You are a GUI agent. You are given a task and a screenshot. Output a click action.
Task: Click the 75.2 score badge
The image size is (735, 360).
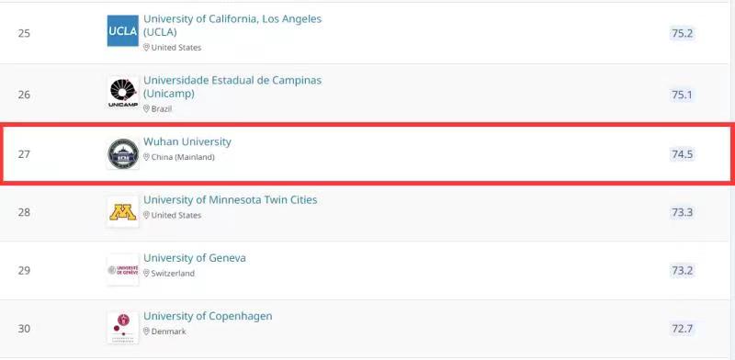[682, 34]
